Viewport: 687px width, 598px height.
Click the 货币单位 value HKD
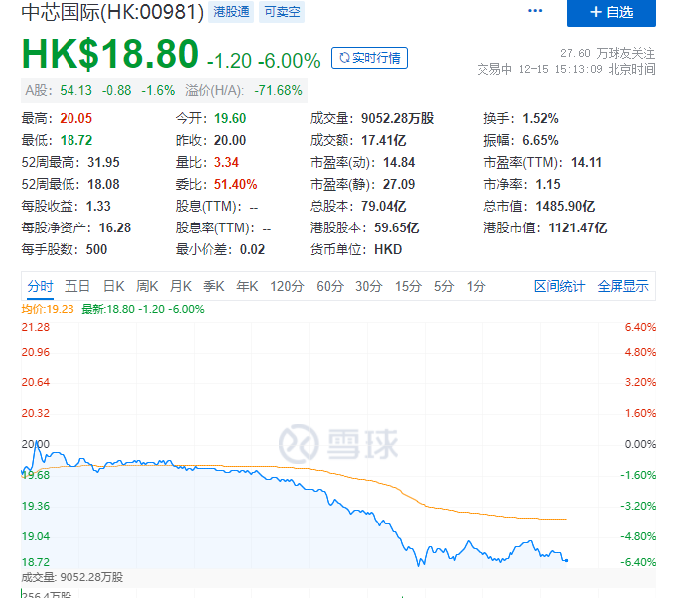388,250
